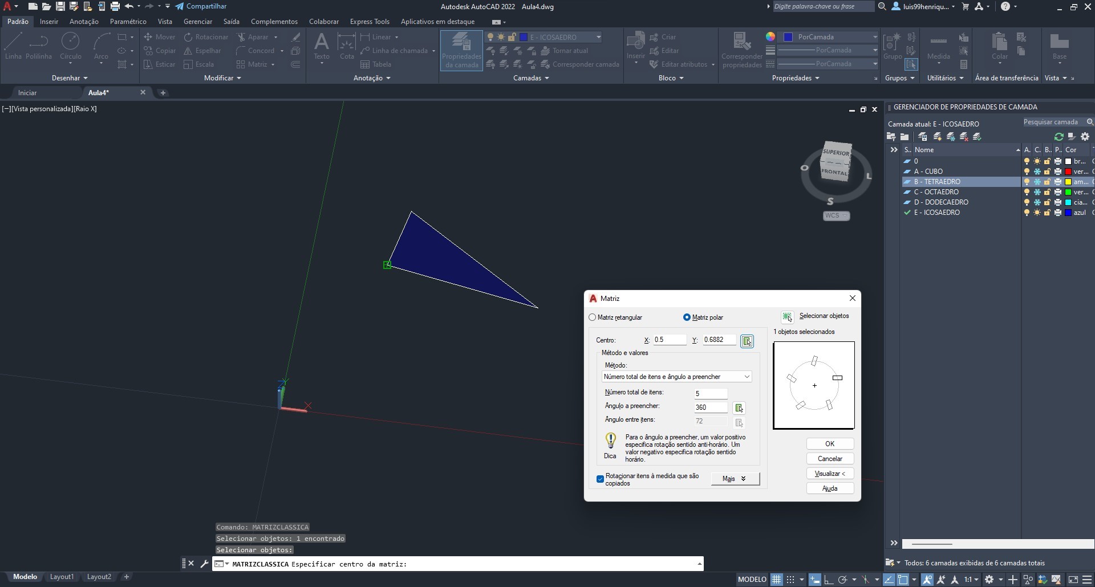1095x587 pixels.
Task: Click the Copiar tool
Action: (x=159, y=51)
